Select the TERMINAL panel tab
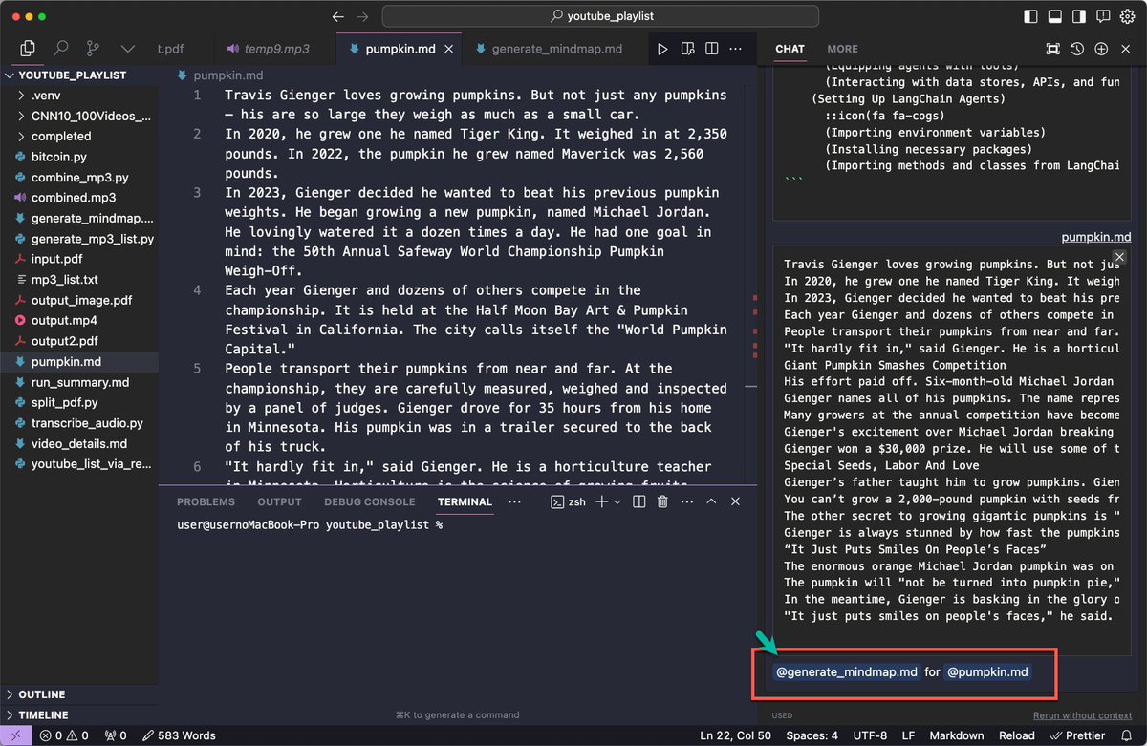 (x=465, y=501)
